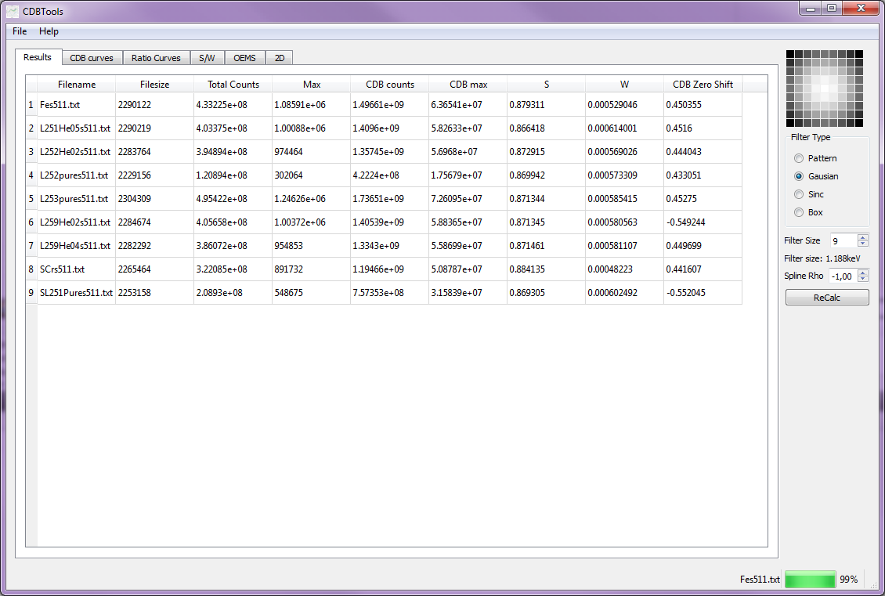Viewport: 885px width, 596px height.
Task: Click the Filename column header
Action: tap(76, 84)
